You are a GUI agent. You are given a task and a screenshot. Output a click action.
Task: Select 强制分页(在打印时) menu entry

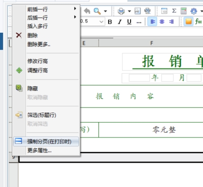46,141
